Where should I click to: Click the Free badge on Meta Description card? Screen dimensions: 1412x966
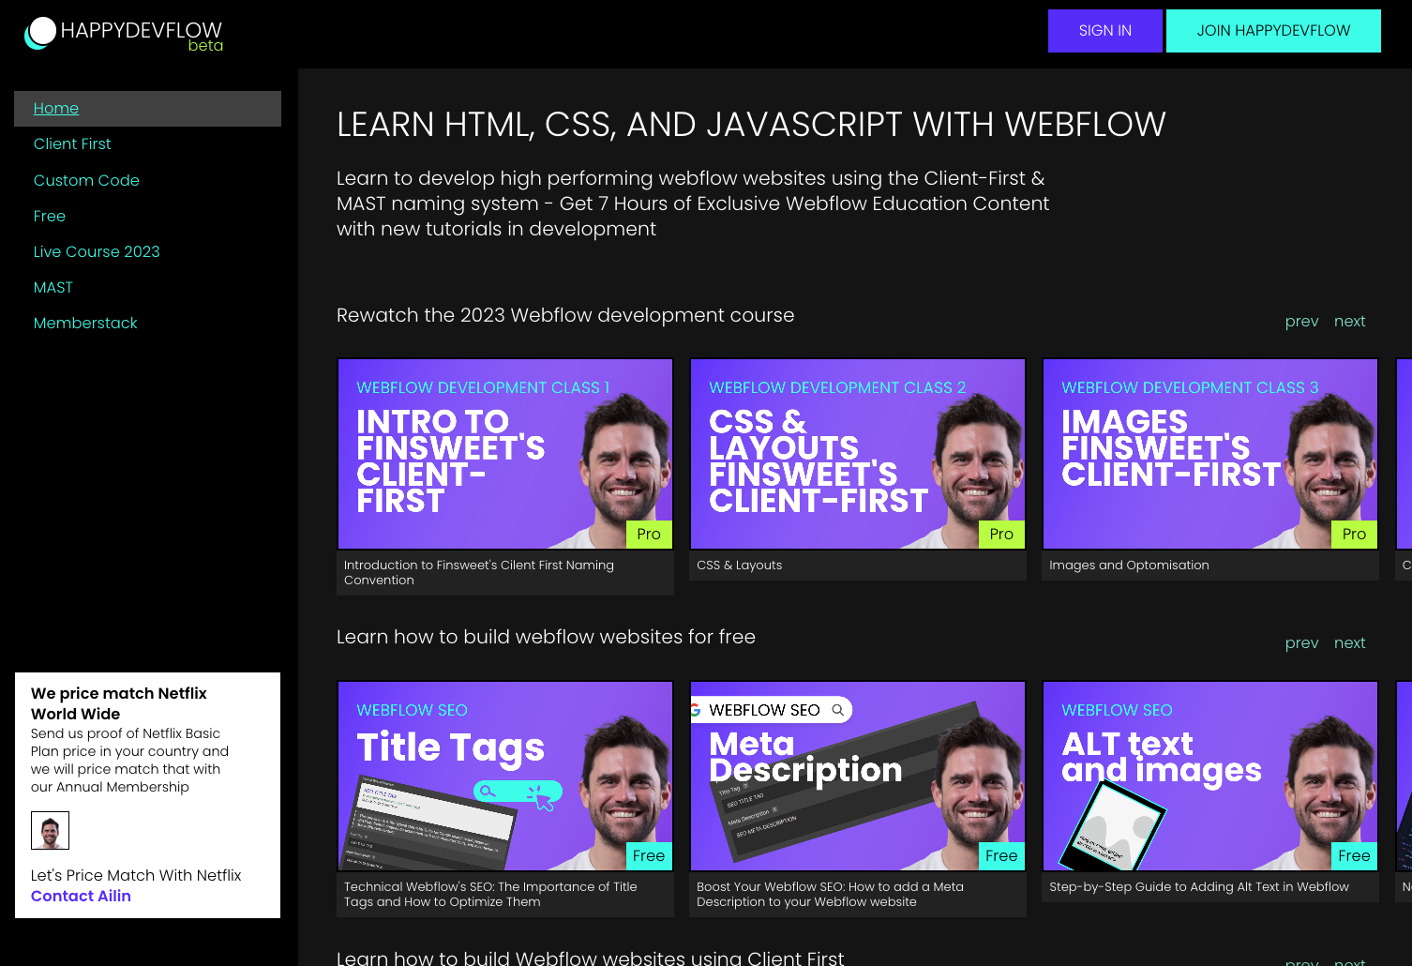1001,855
